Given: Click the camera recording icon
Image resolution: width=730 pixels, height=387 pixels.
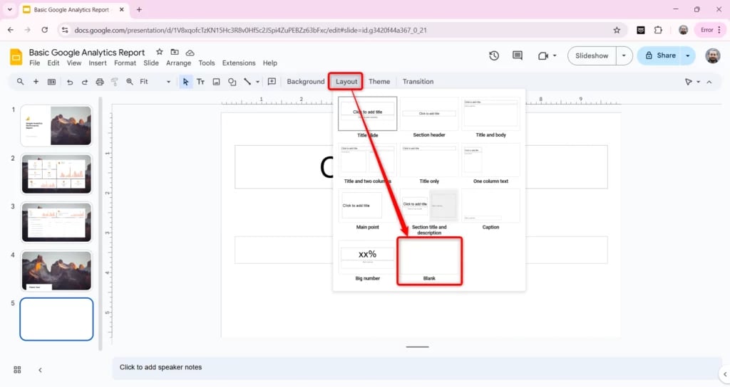Looking at the screenshot, I should (543, 55).
